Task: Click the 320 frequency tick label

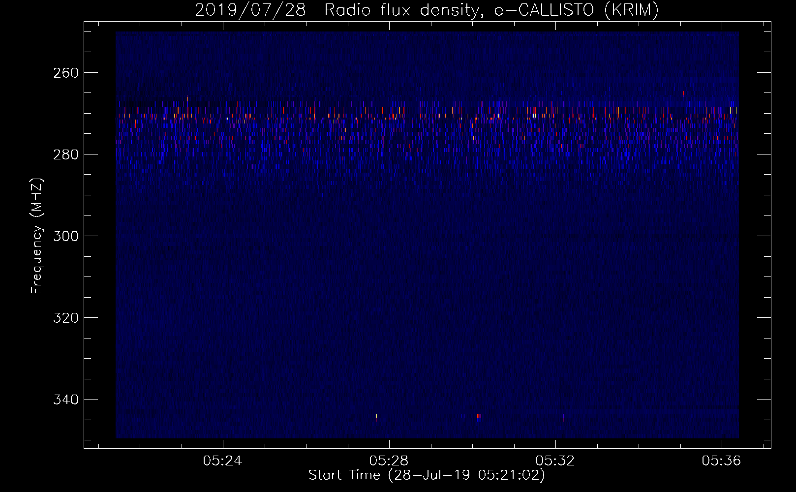Action: (x=65, y=318)
